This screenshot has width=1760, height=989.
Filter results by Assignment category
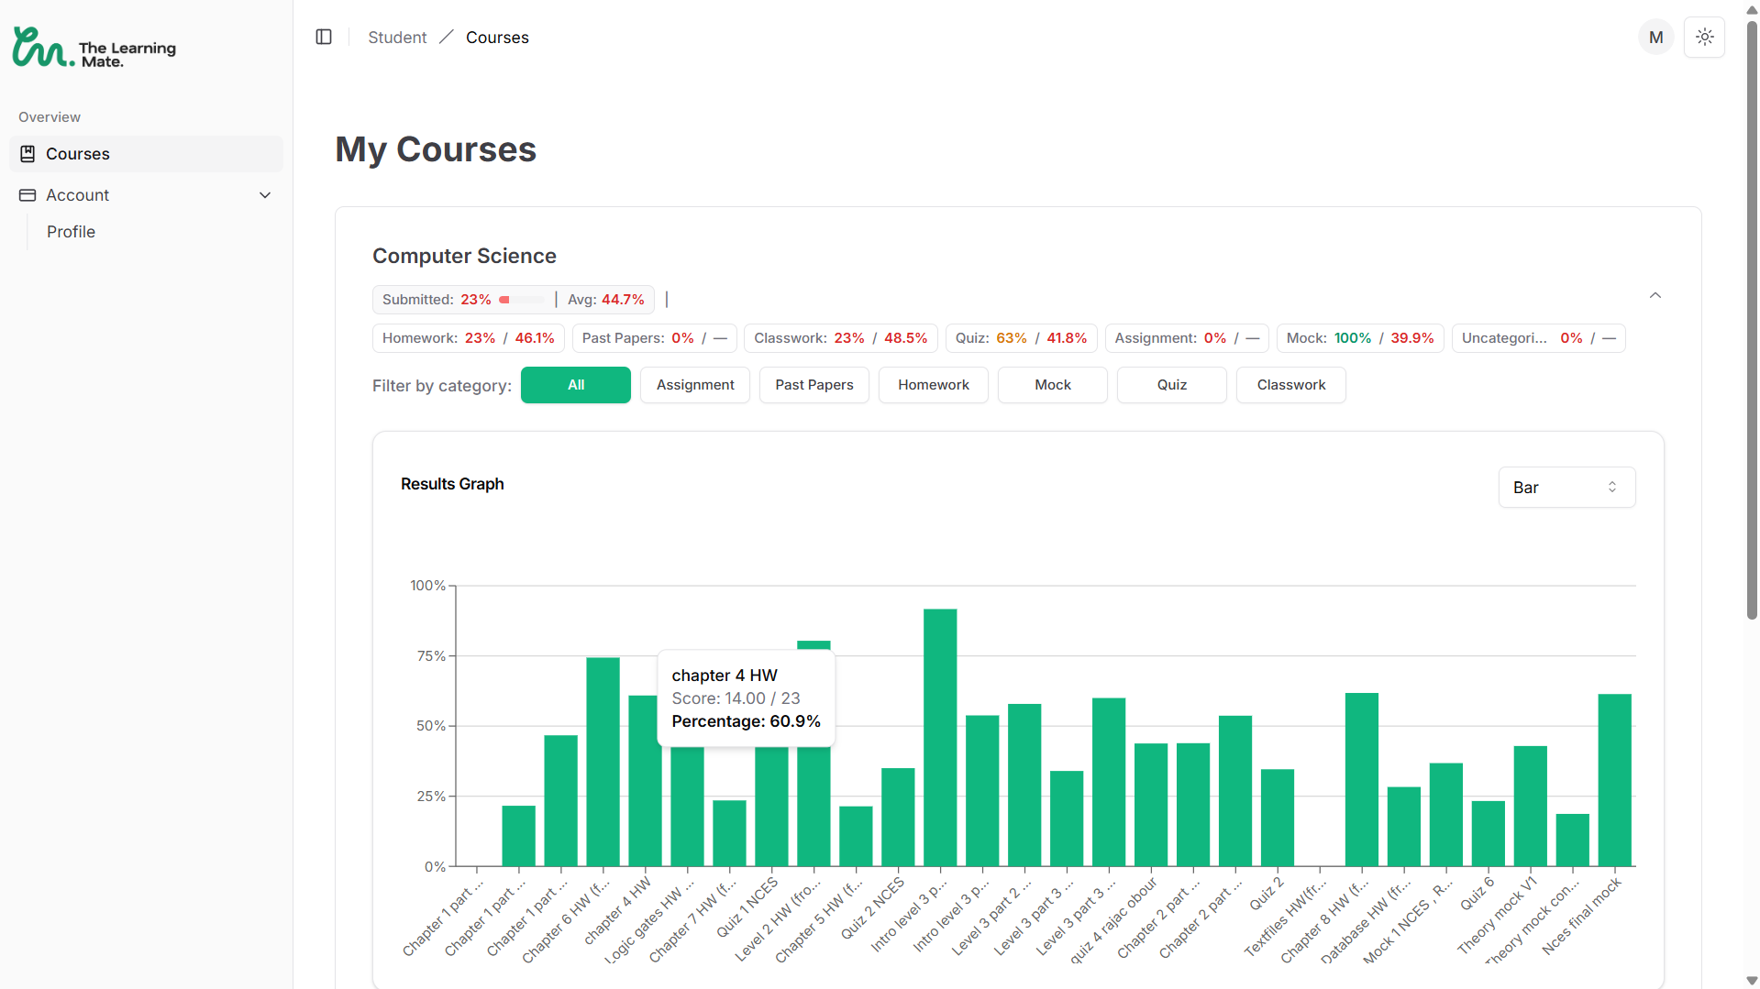pos(695,385)
